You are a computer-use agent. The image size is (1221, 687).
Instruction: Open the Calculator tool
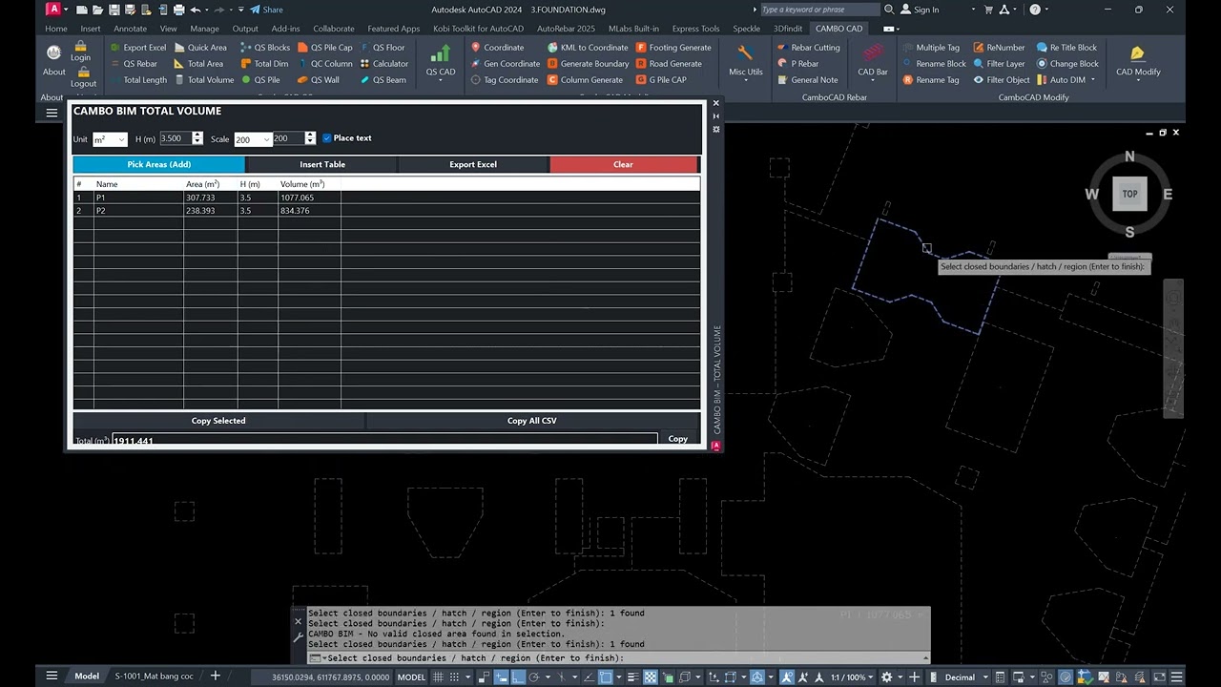(x=384, y=64)
